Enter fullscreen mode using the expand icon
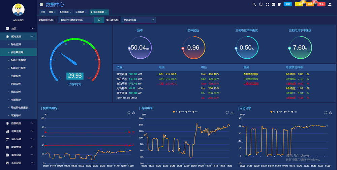Image resolution: width=337 pixels, height=170 pixels. pos(267,4)
